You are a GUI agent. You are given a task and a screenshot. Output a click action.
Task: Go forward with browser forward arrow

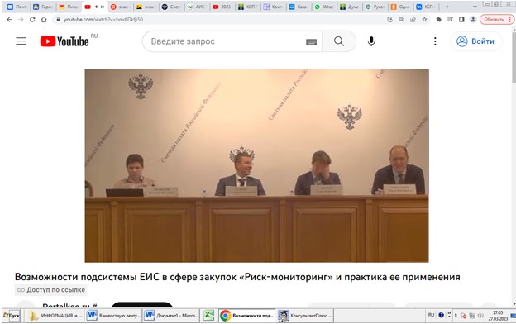tap(21, 19)
